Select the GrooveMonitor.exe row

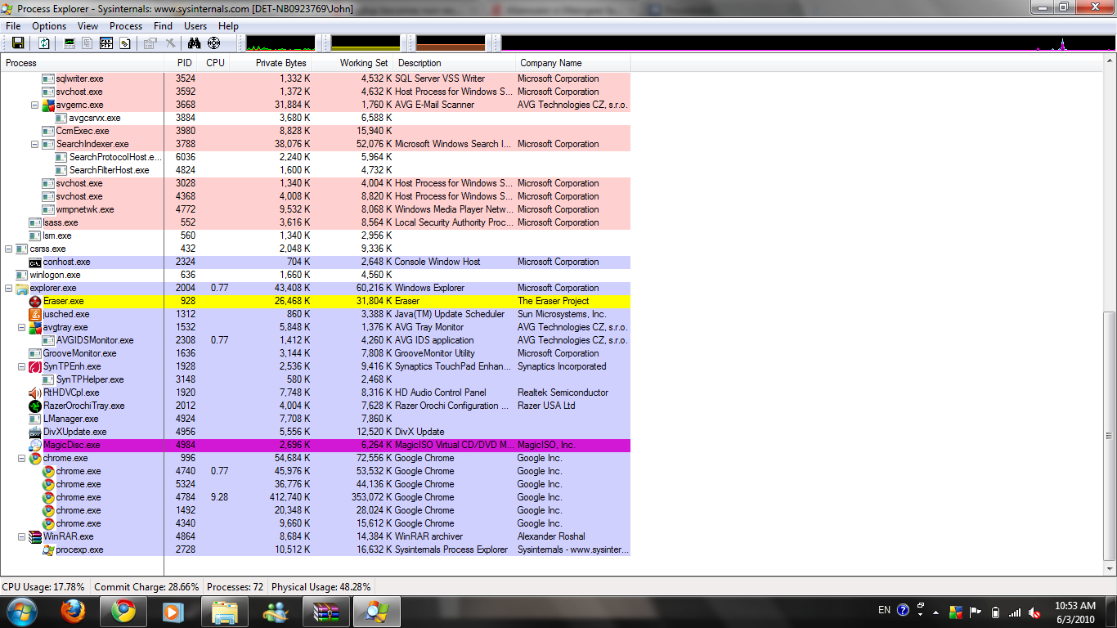coord(315,353)
